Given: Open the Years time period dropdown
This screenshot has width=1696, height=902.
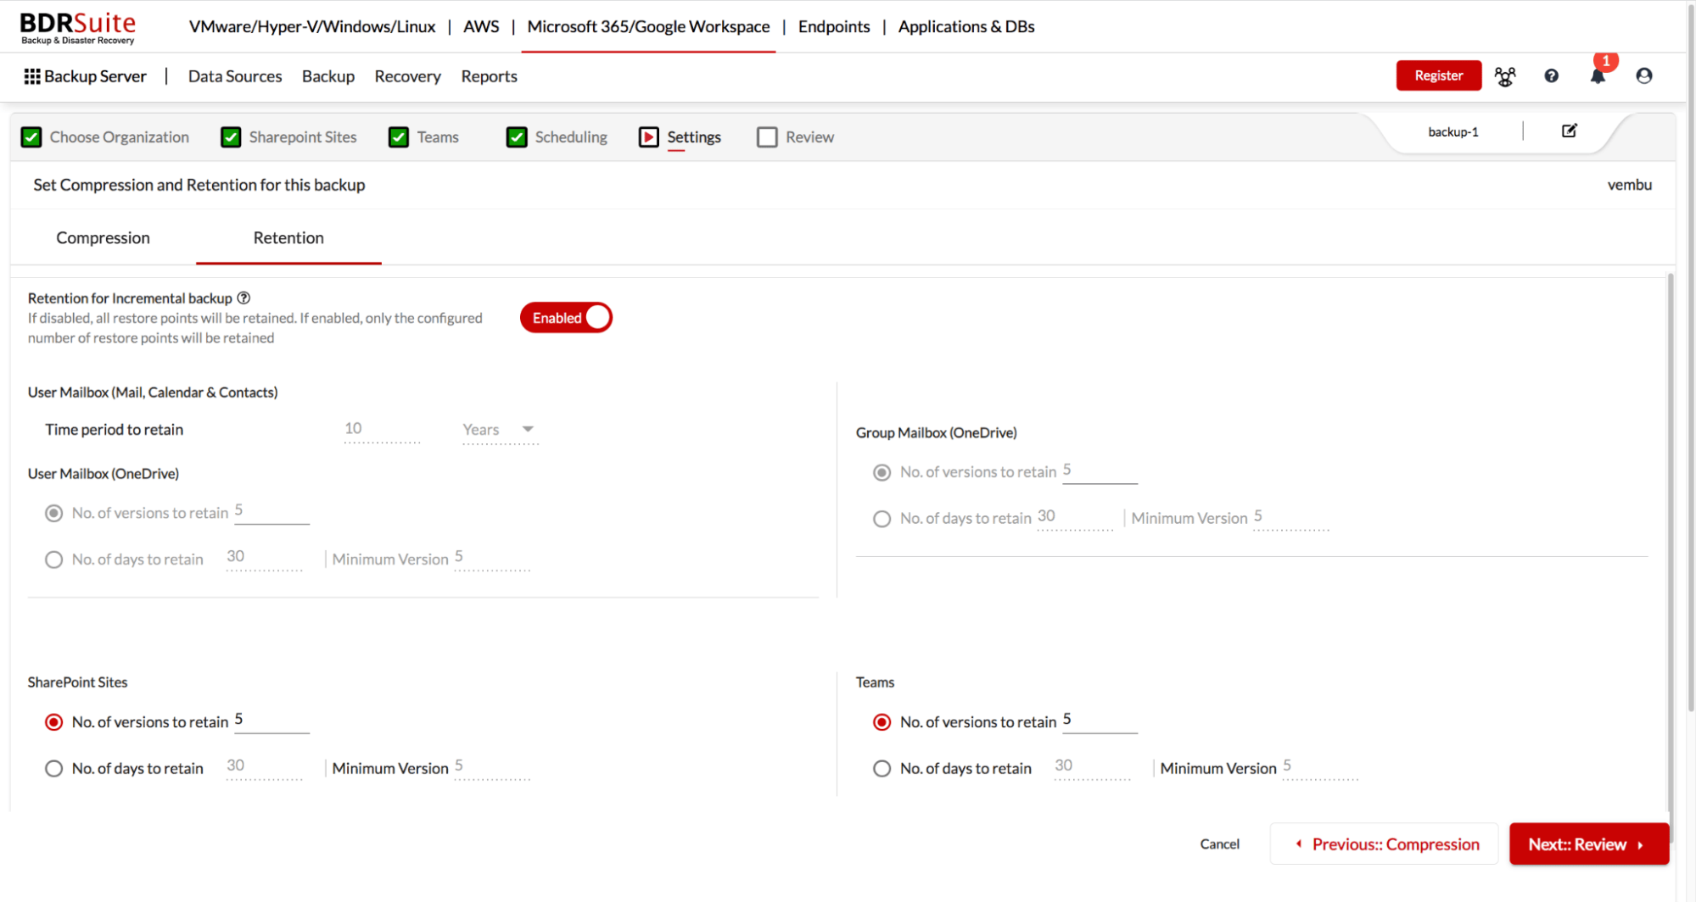Looking at the screenshot, I should coord(500,430).
